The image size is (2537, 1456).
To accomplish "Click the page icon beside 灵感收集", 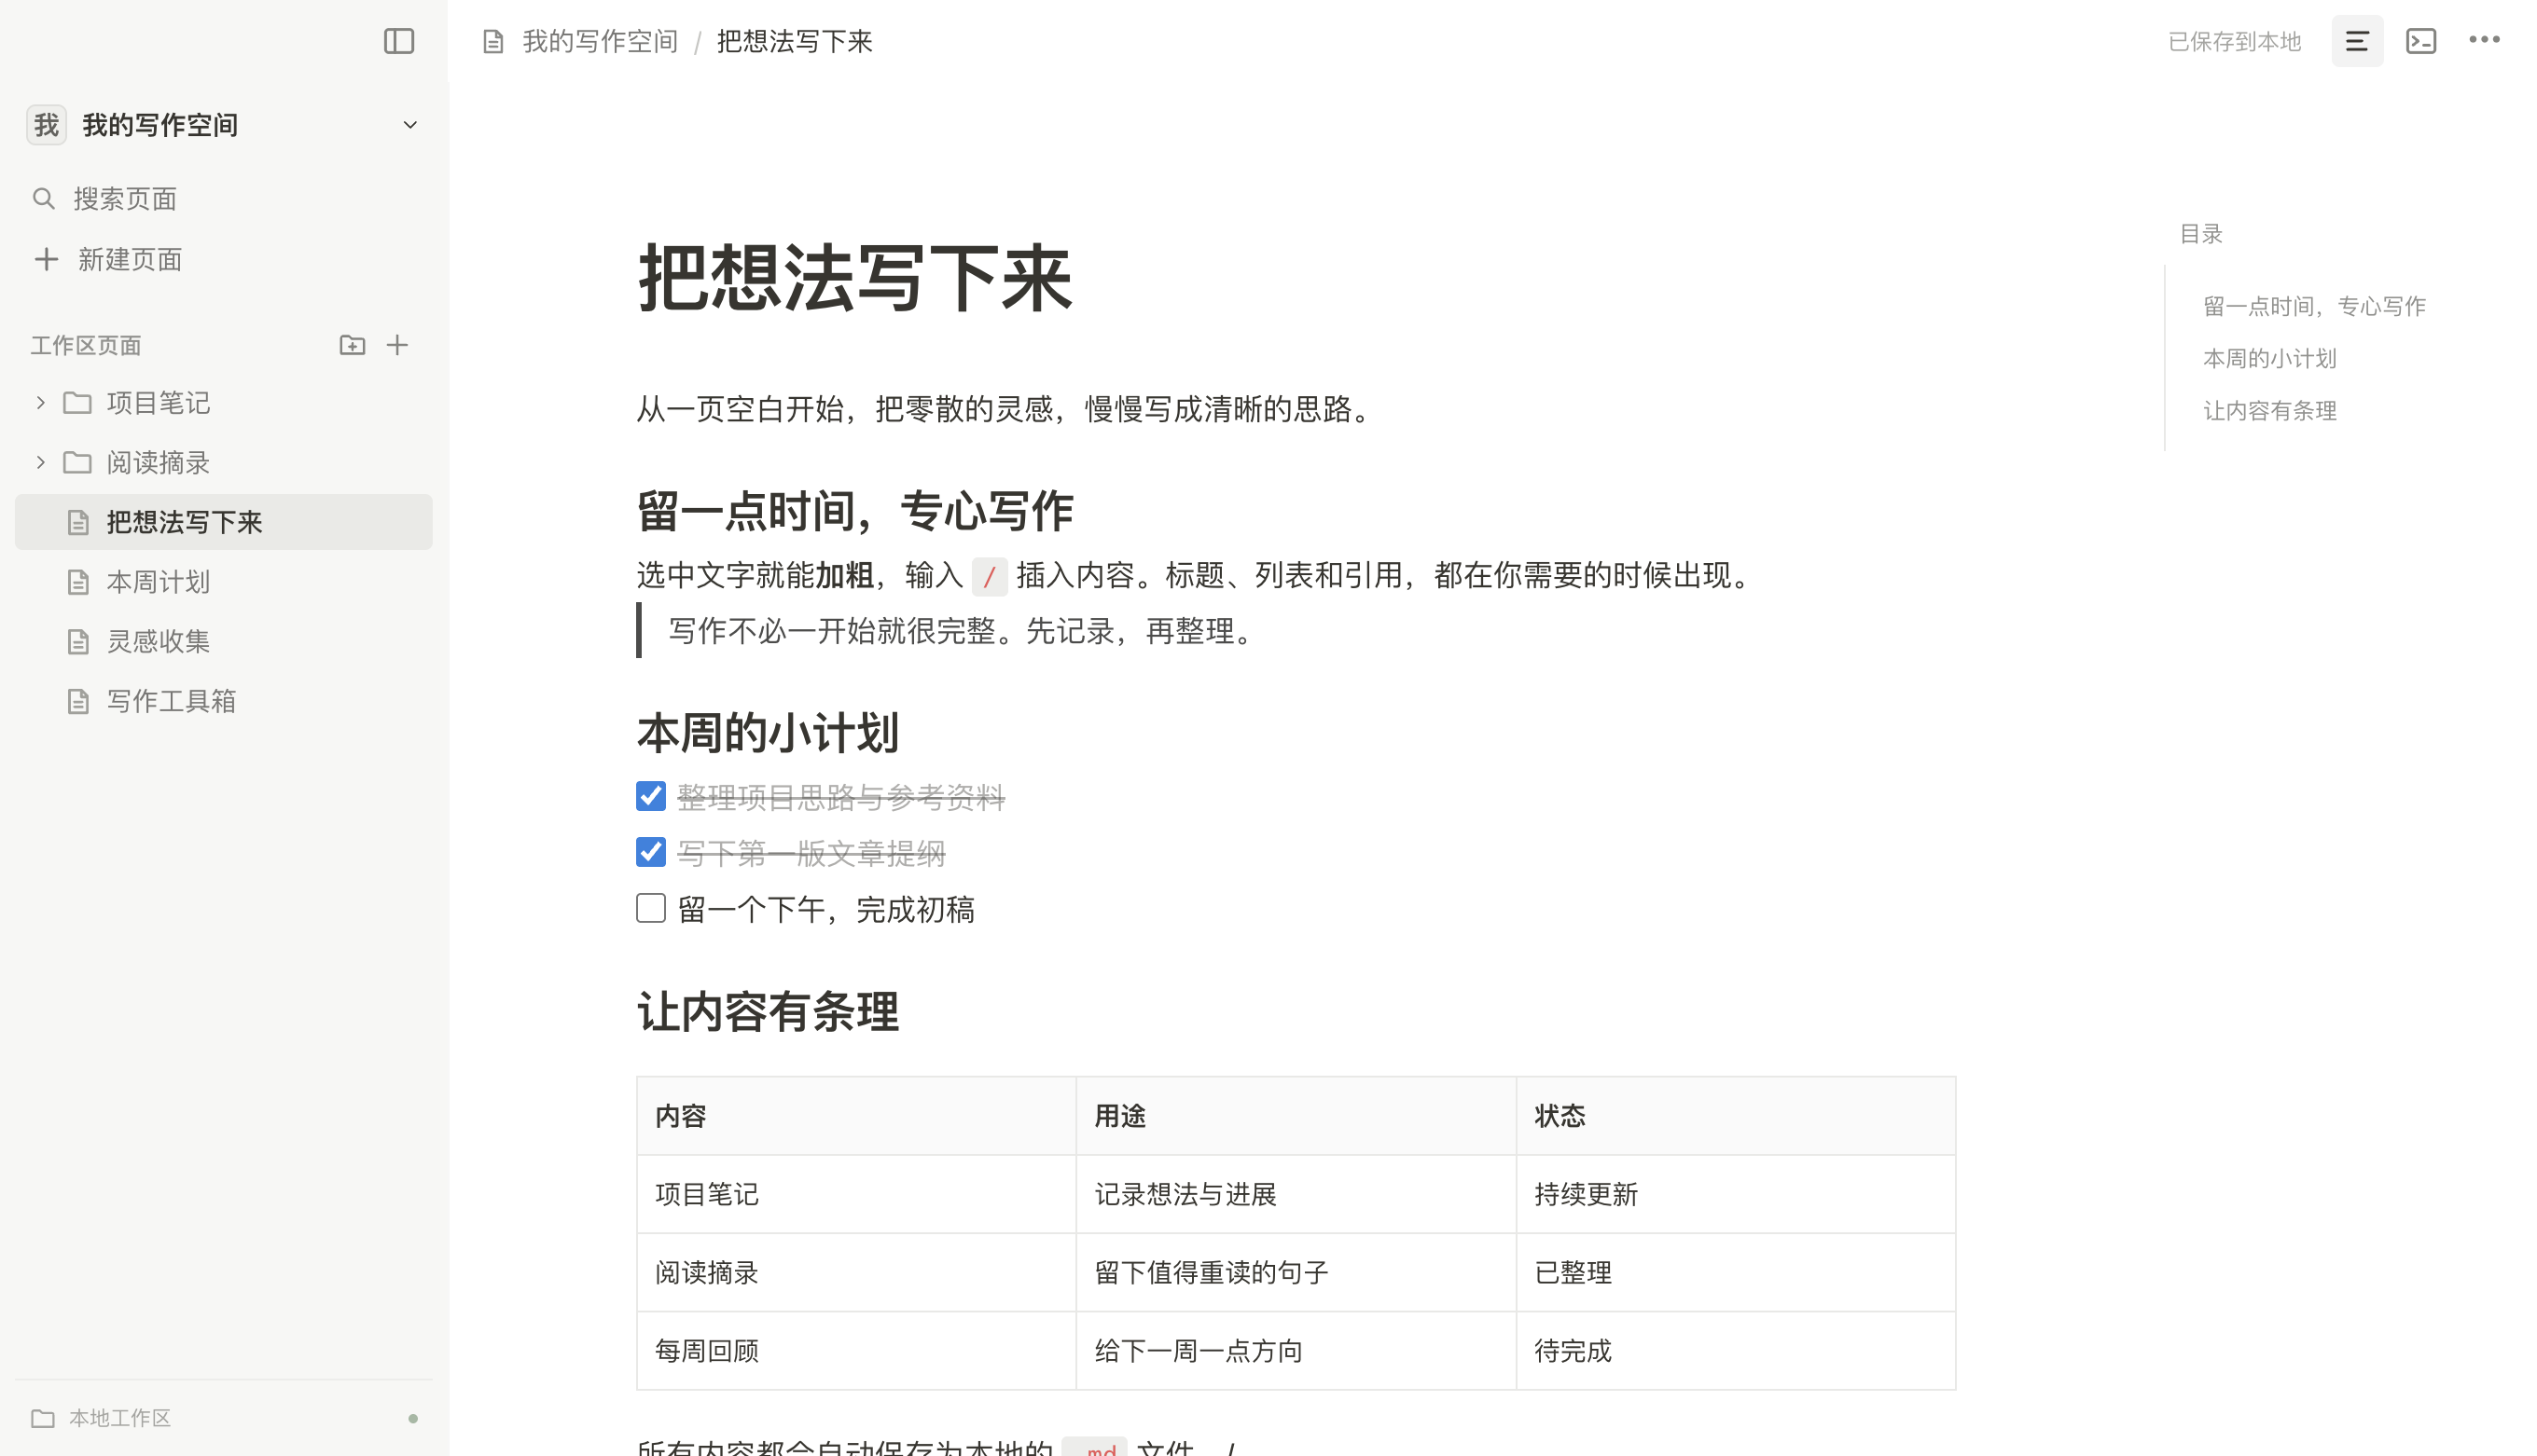I will pyautogui.click(x=78, y=642).
